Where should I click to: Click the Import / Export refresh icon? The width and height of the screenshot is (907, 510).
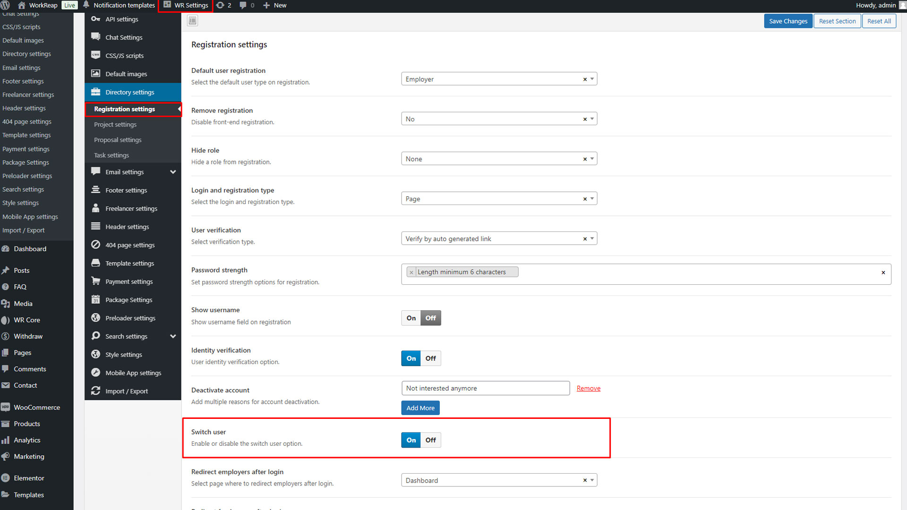(95, 391)
